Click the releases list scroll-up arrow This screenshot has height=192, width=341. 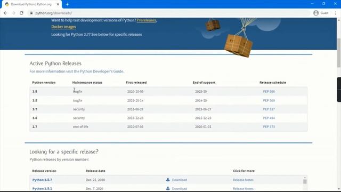coord(305,178)
